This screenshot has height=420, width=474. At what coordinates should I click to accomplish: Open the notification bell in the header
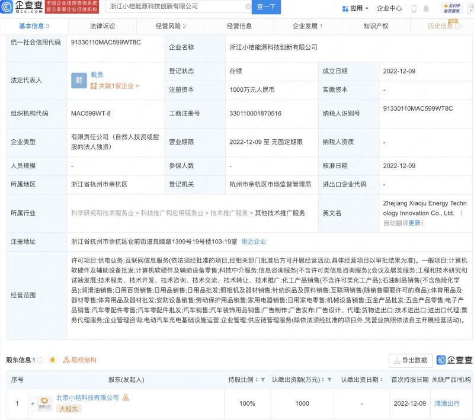coord(426,8)
